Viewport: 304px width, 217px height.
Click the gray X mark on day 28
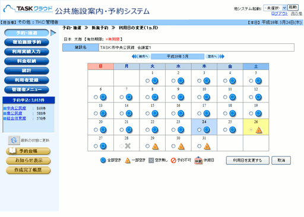click(128, 146)
